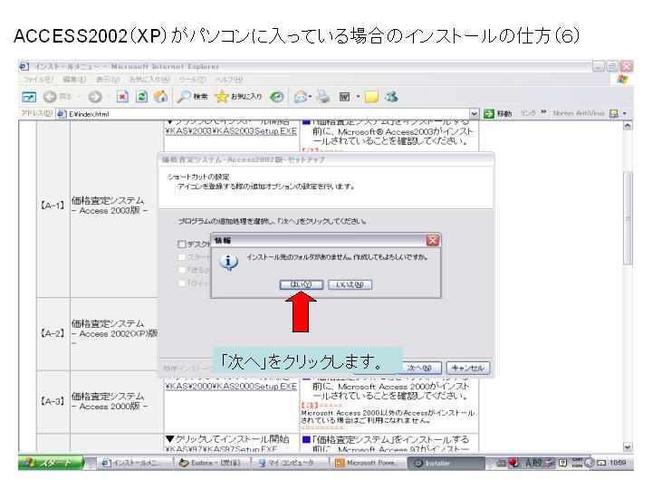
Task: Open the Windows スタート menu
Action: pos(50,463)
